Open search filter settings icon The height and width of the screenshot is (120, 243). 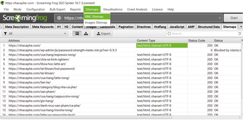pos(240,34)
